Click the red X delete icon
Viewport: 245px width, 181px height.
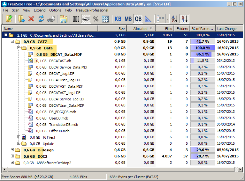pyautogui.click(x=31, y=19)
